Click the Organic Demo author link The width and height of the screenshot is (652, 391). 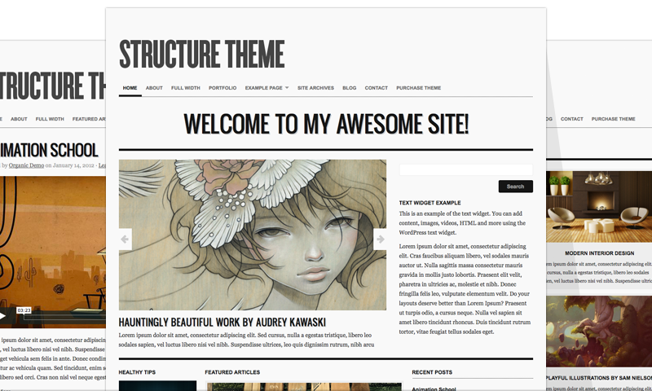point(26,165)
